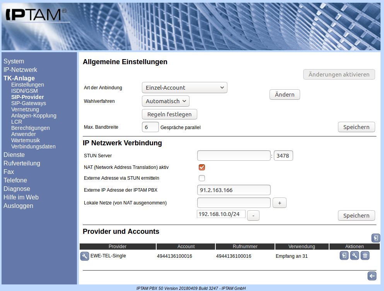The height and width of the screenshot is (291, 384).
Task: Delete the EWE-TEL-Single account via the trash icon
Action: click(x=365, y=255)
